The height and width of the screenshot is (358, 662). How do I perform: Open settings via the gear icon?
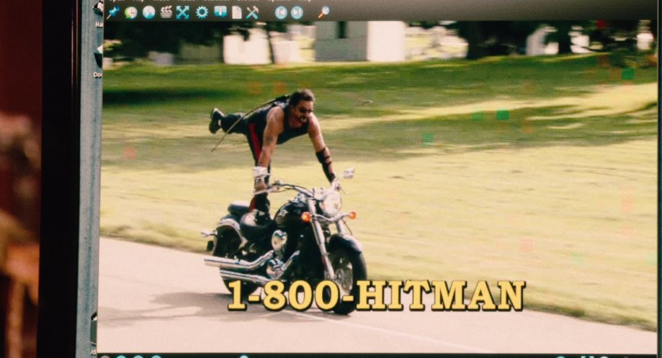[x=202, y=12]
